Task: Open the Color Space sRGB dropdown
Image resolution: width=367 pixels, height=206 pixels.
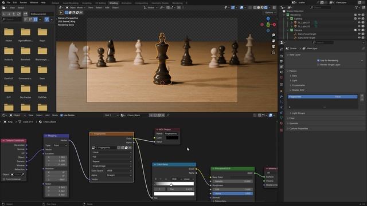Action: pos(119,171)
